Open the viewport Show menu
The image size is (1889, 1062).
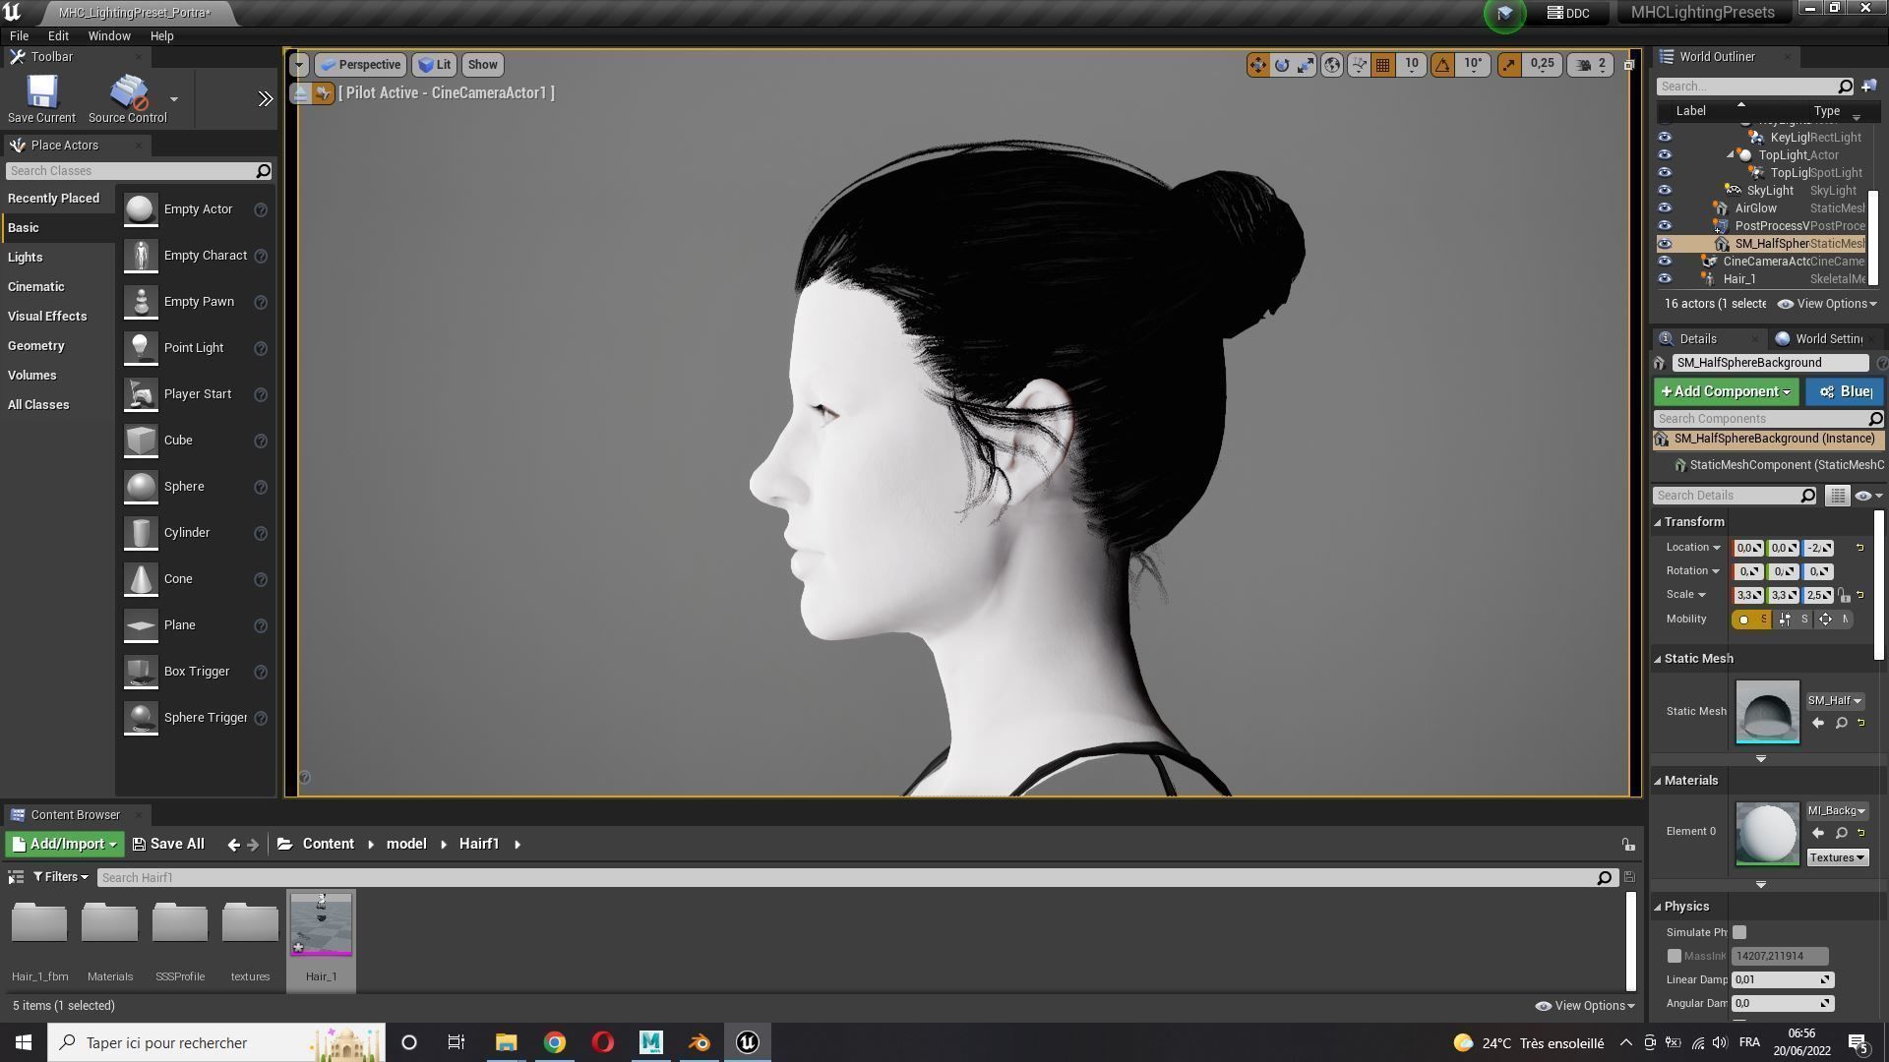[482, 65]
